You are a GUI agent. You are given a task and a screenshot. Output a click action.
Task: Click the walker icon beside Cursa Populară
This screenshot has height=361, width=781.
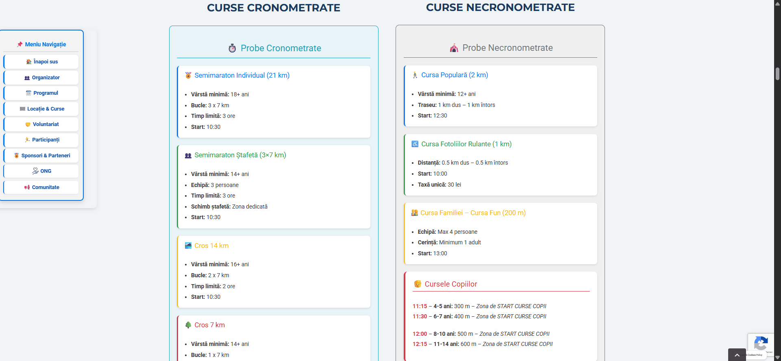pyautogui.click(x=415, y=75)
